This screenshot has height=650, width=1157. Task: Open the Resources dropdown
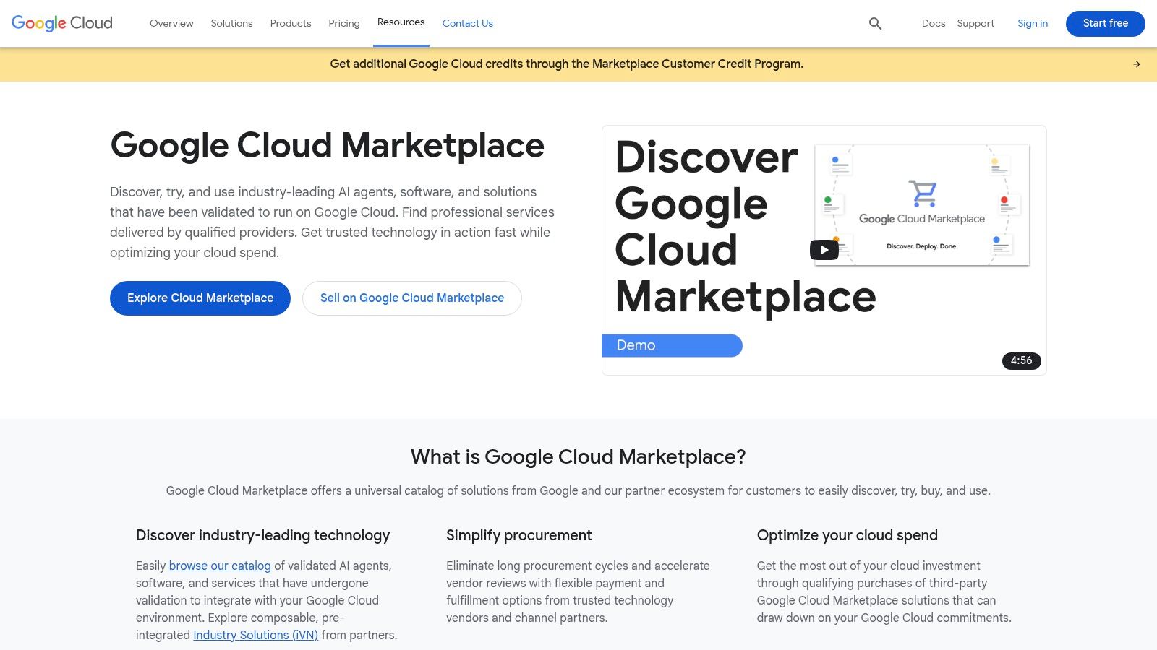point(401,22)
